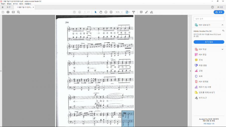The height and width of the screenshot is (127, 226).
Task: Open the 파일(F) menu
Action: click(x=3, y=4)
